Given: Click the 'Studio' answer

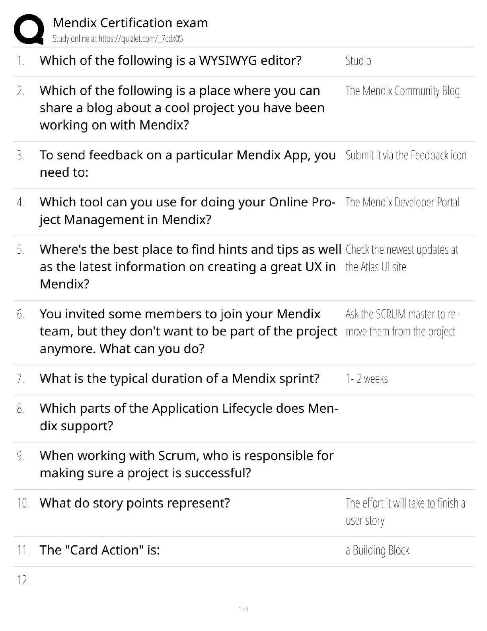Looking at the screenshot, I should coord(358,61).
